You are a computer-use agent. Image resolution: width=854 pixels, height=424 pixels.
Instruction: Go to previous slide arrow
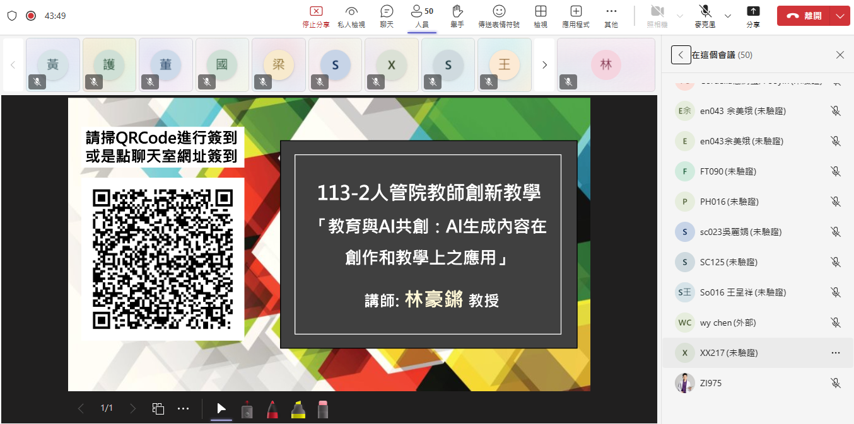81,408
